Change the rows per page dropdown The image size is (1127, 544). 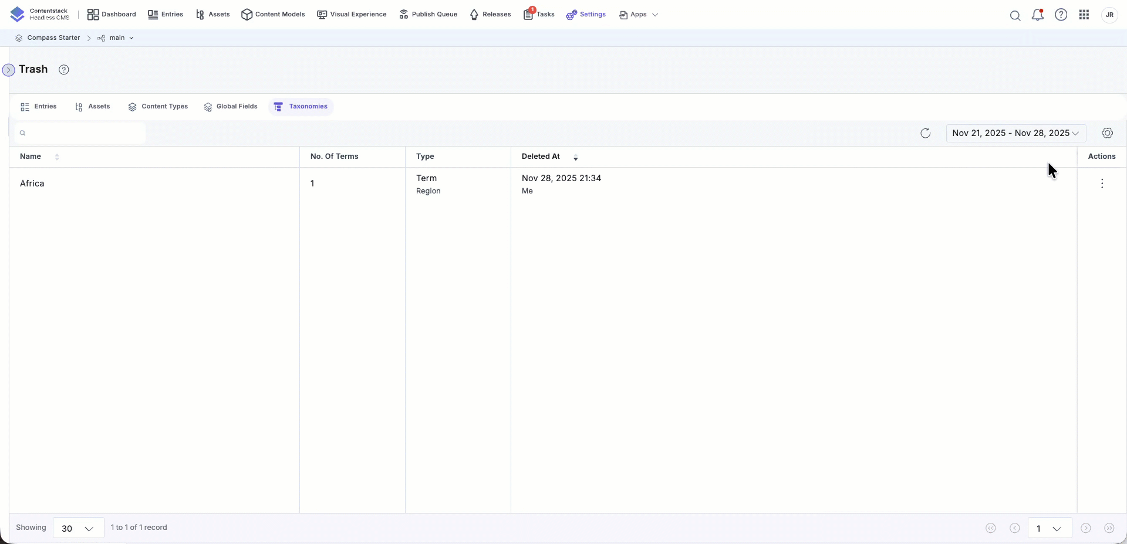click(x=79, y=528)
